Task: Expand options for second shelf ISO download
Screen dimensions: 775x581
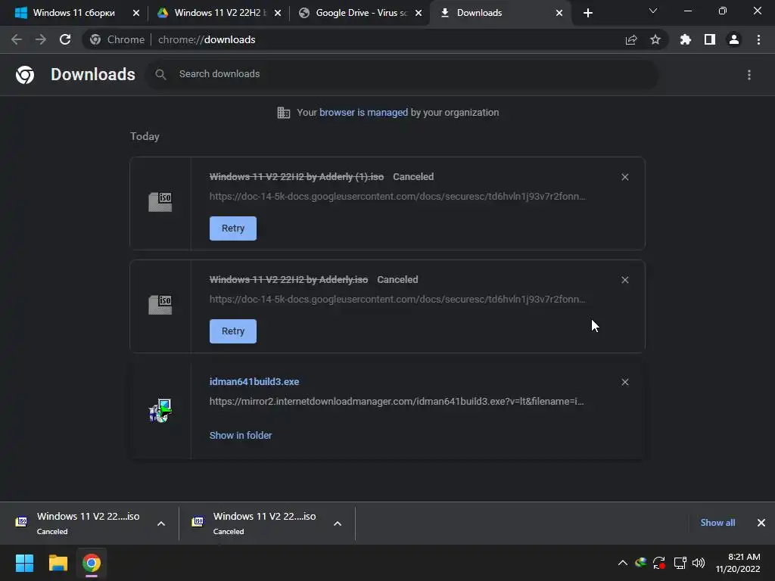Action: tap(338, 524)
